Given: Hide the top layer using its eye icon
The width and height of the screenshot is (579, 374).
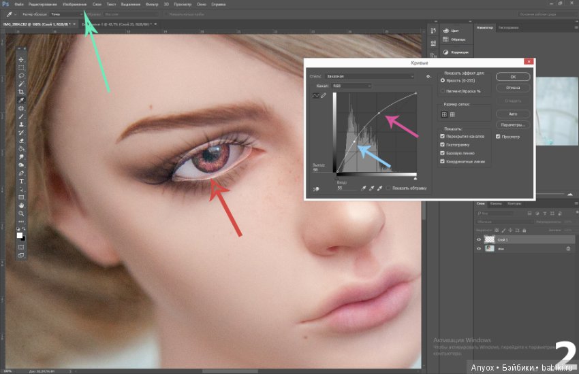Looking at the screenshot, I should click(x=479, y=240).
